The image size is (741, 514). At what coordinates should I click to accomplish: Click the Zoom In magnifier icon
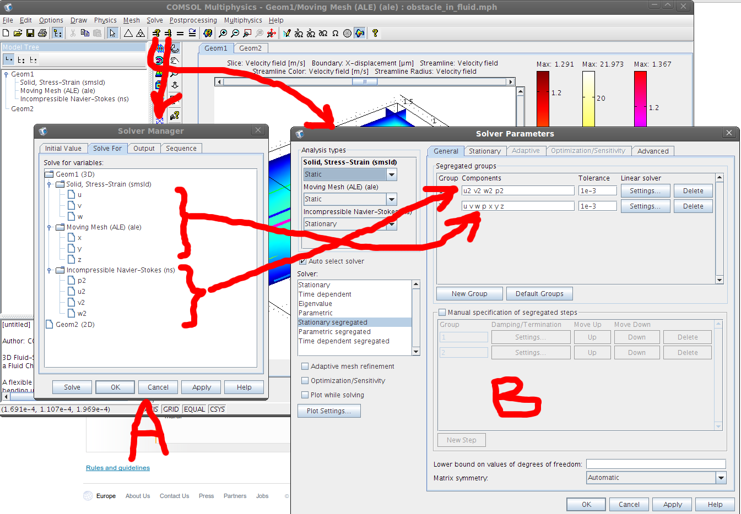(223, 34)
